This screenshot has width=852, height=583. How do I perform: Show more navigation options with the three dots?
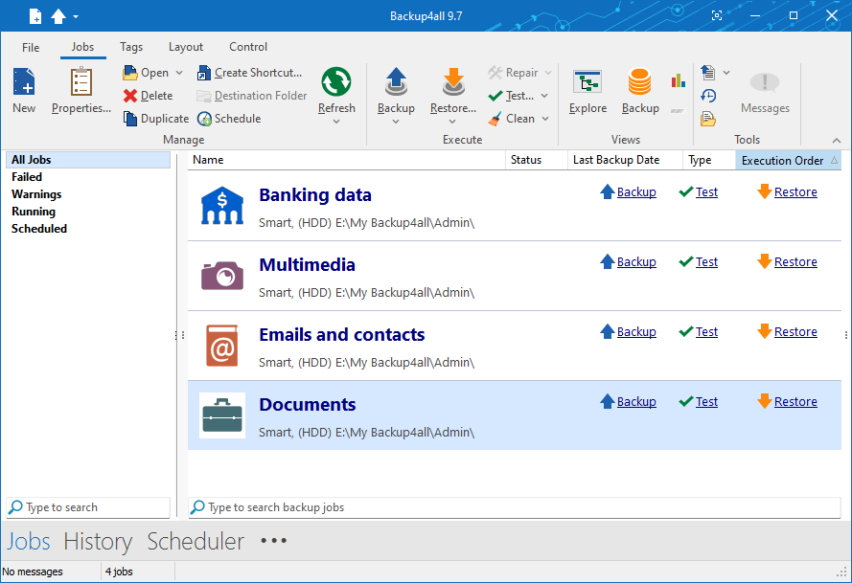[274, 541]
